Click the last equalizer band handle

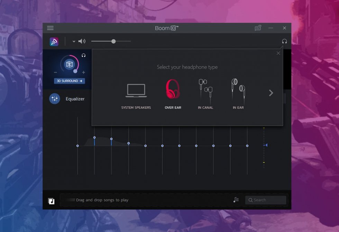pos(247,146)
